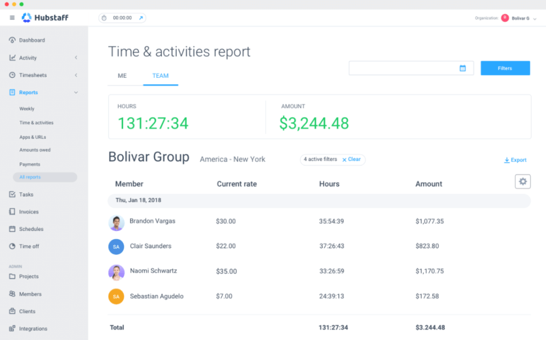Expand the Bolivar G organization dropdown

[x=535, y=19]
